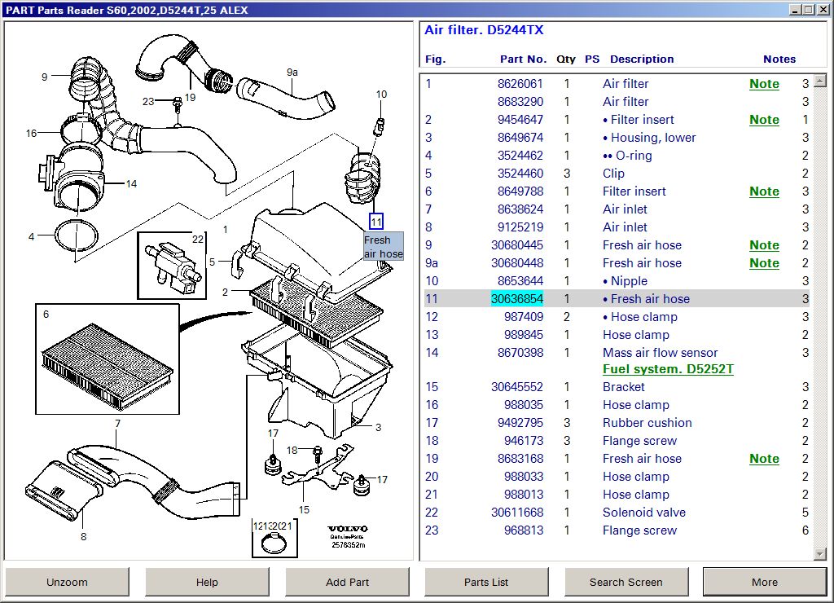
Task: Click callout 18 by the flange screw drawing
Action: point(292,451)
